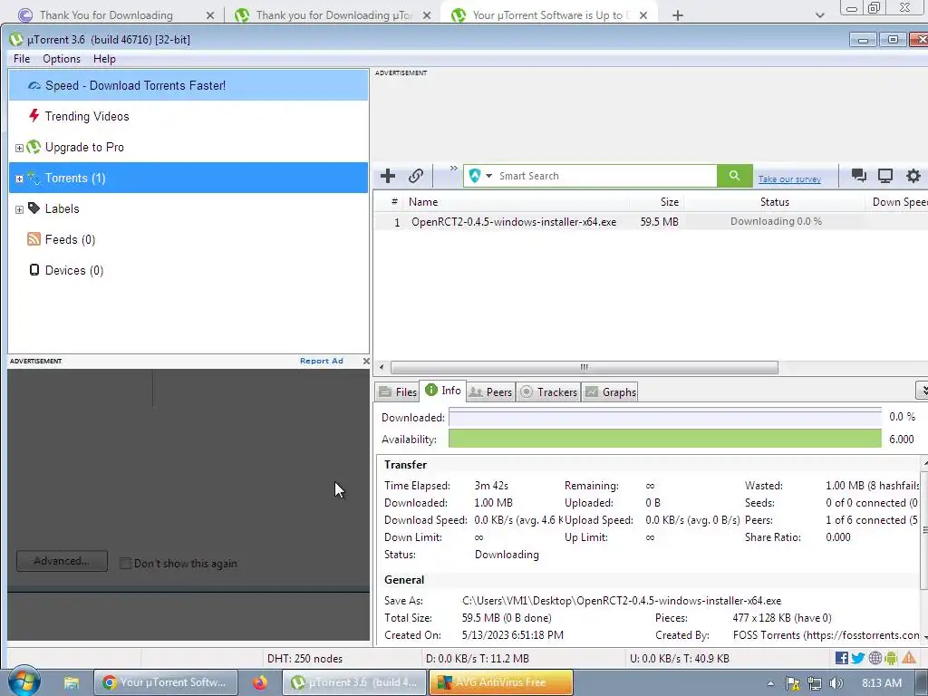928x696 pixels.
Task: Select Feeds (0) in the sidebar
Action: click(x=188, y=239)
